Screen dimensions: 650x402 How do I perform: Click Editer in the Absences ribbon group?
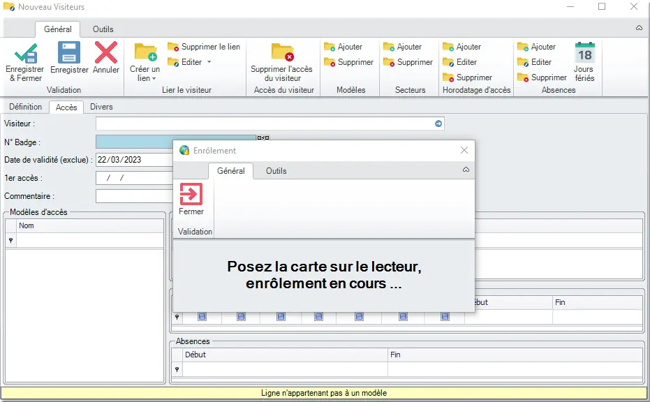click(x=534, y=61)
